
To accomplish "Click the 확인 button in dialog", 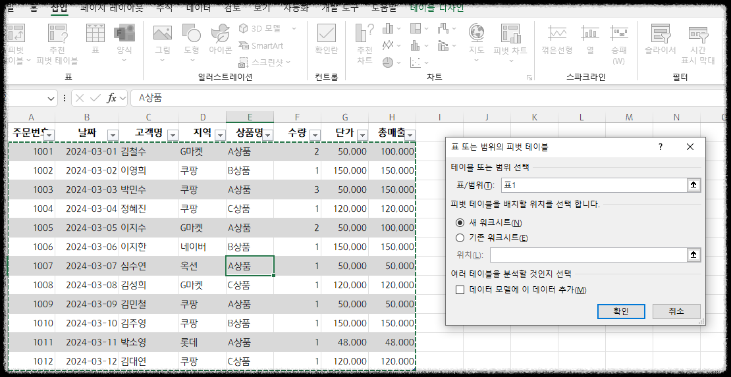I will coord(621,311).
